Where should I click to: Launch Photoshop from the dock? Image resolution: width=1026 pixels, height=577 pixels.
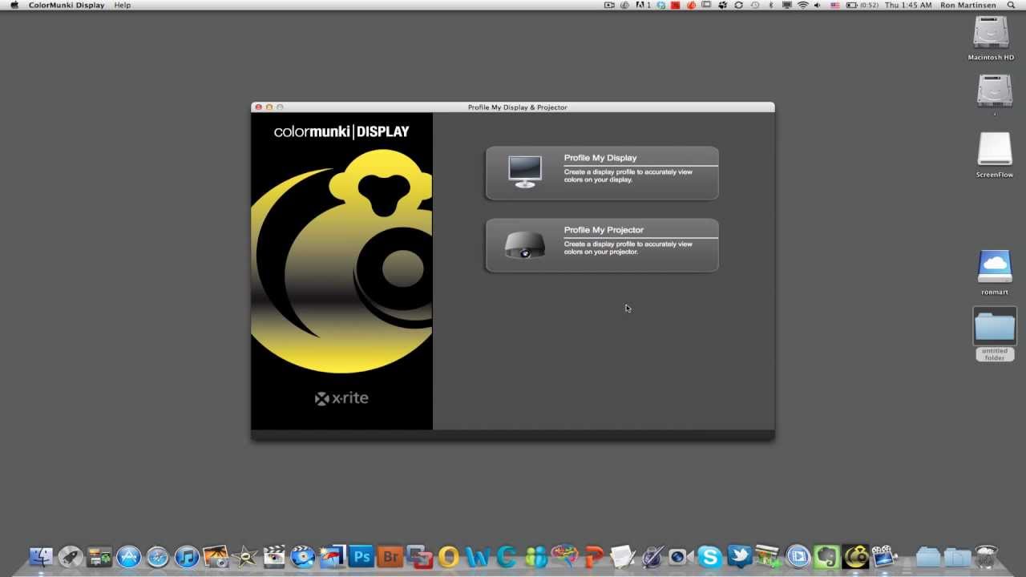click(362, 556)
